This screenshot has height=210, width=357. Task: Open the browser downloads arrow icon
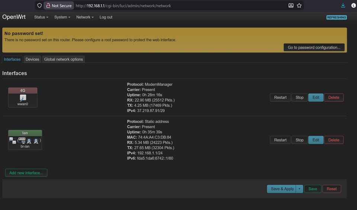click(x=343, y=6)
